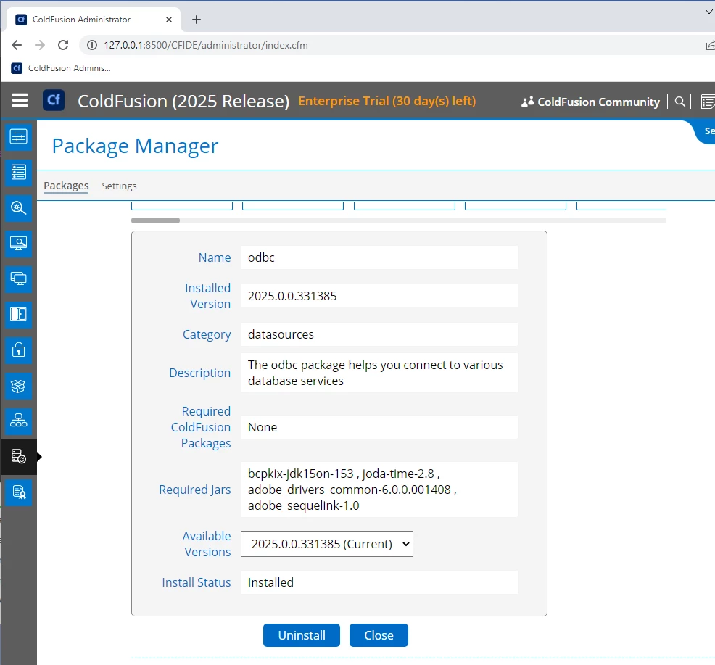
Task: Open the hamburger navigation menu
Action: pyautogui.click(x=20, y=100)
